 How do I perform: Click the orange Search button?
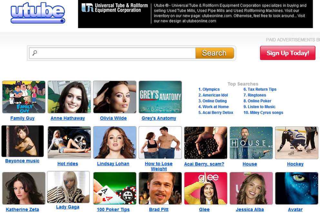(215, 53)
